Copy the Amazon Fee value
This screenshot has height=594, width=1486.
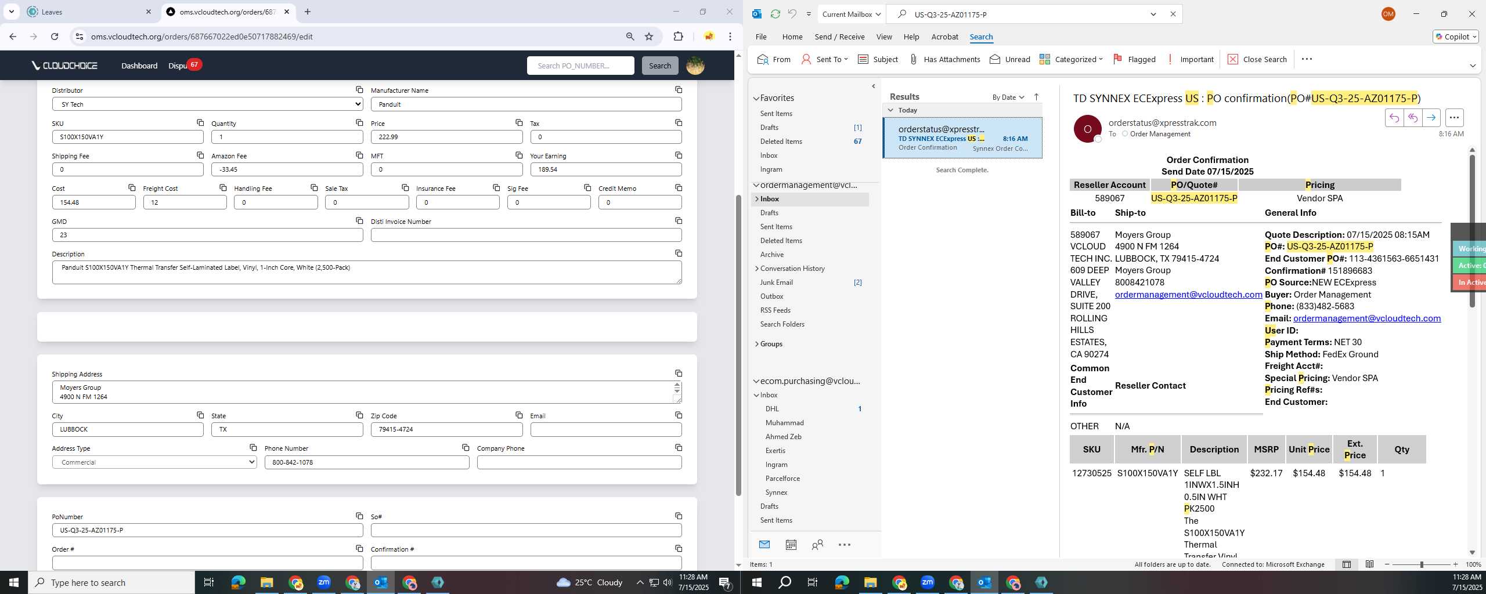click(359, 155)
